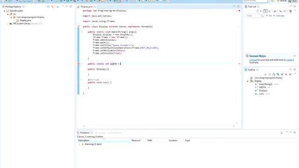Click in the Quick Access field
The width and height of the screenshot is (299, 168).
[255, 1]
